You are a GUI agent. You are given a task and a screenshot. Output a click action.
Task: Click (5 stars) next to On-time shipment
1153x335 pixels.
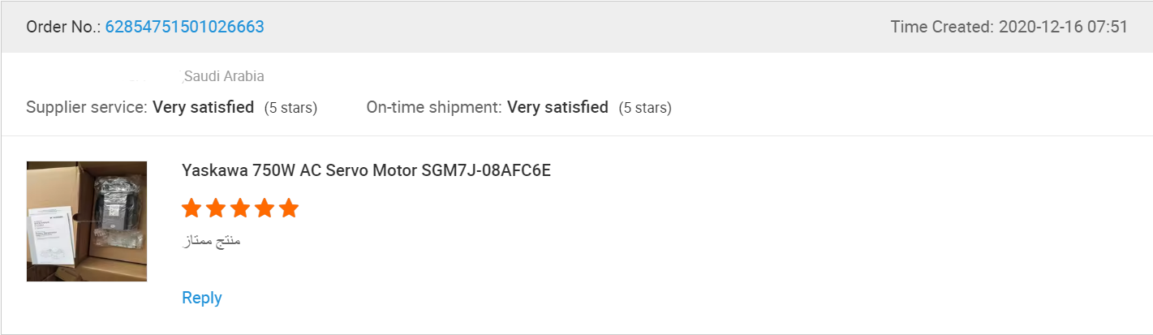point(644,108)
